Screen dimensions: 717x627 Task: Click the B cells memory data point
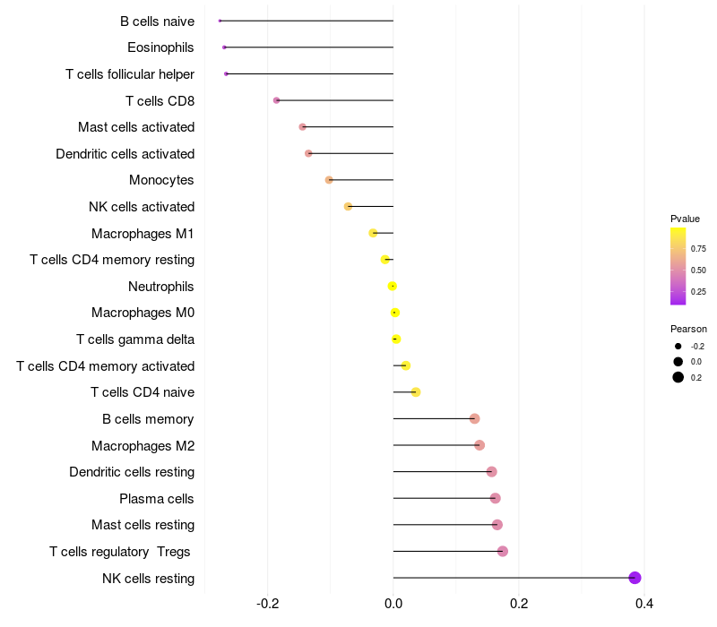475,418
